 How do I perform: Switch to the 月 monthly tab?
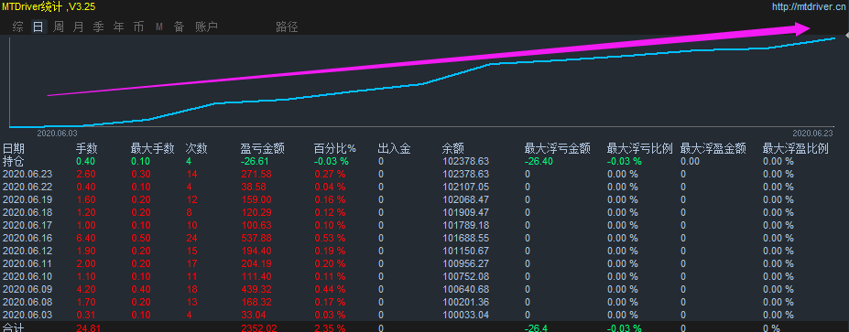[79, 27]
